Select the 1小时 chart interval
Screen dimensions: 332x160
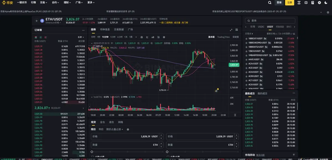pos(113,37)
